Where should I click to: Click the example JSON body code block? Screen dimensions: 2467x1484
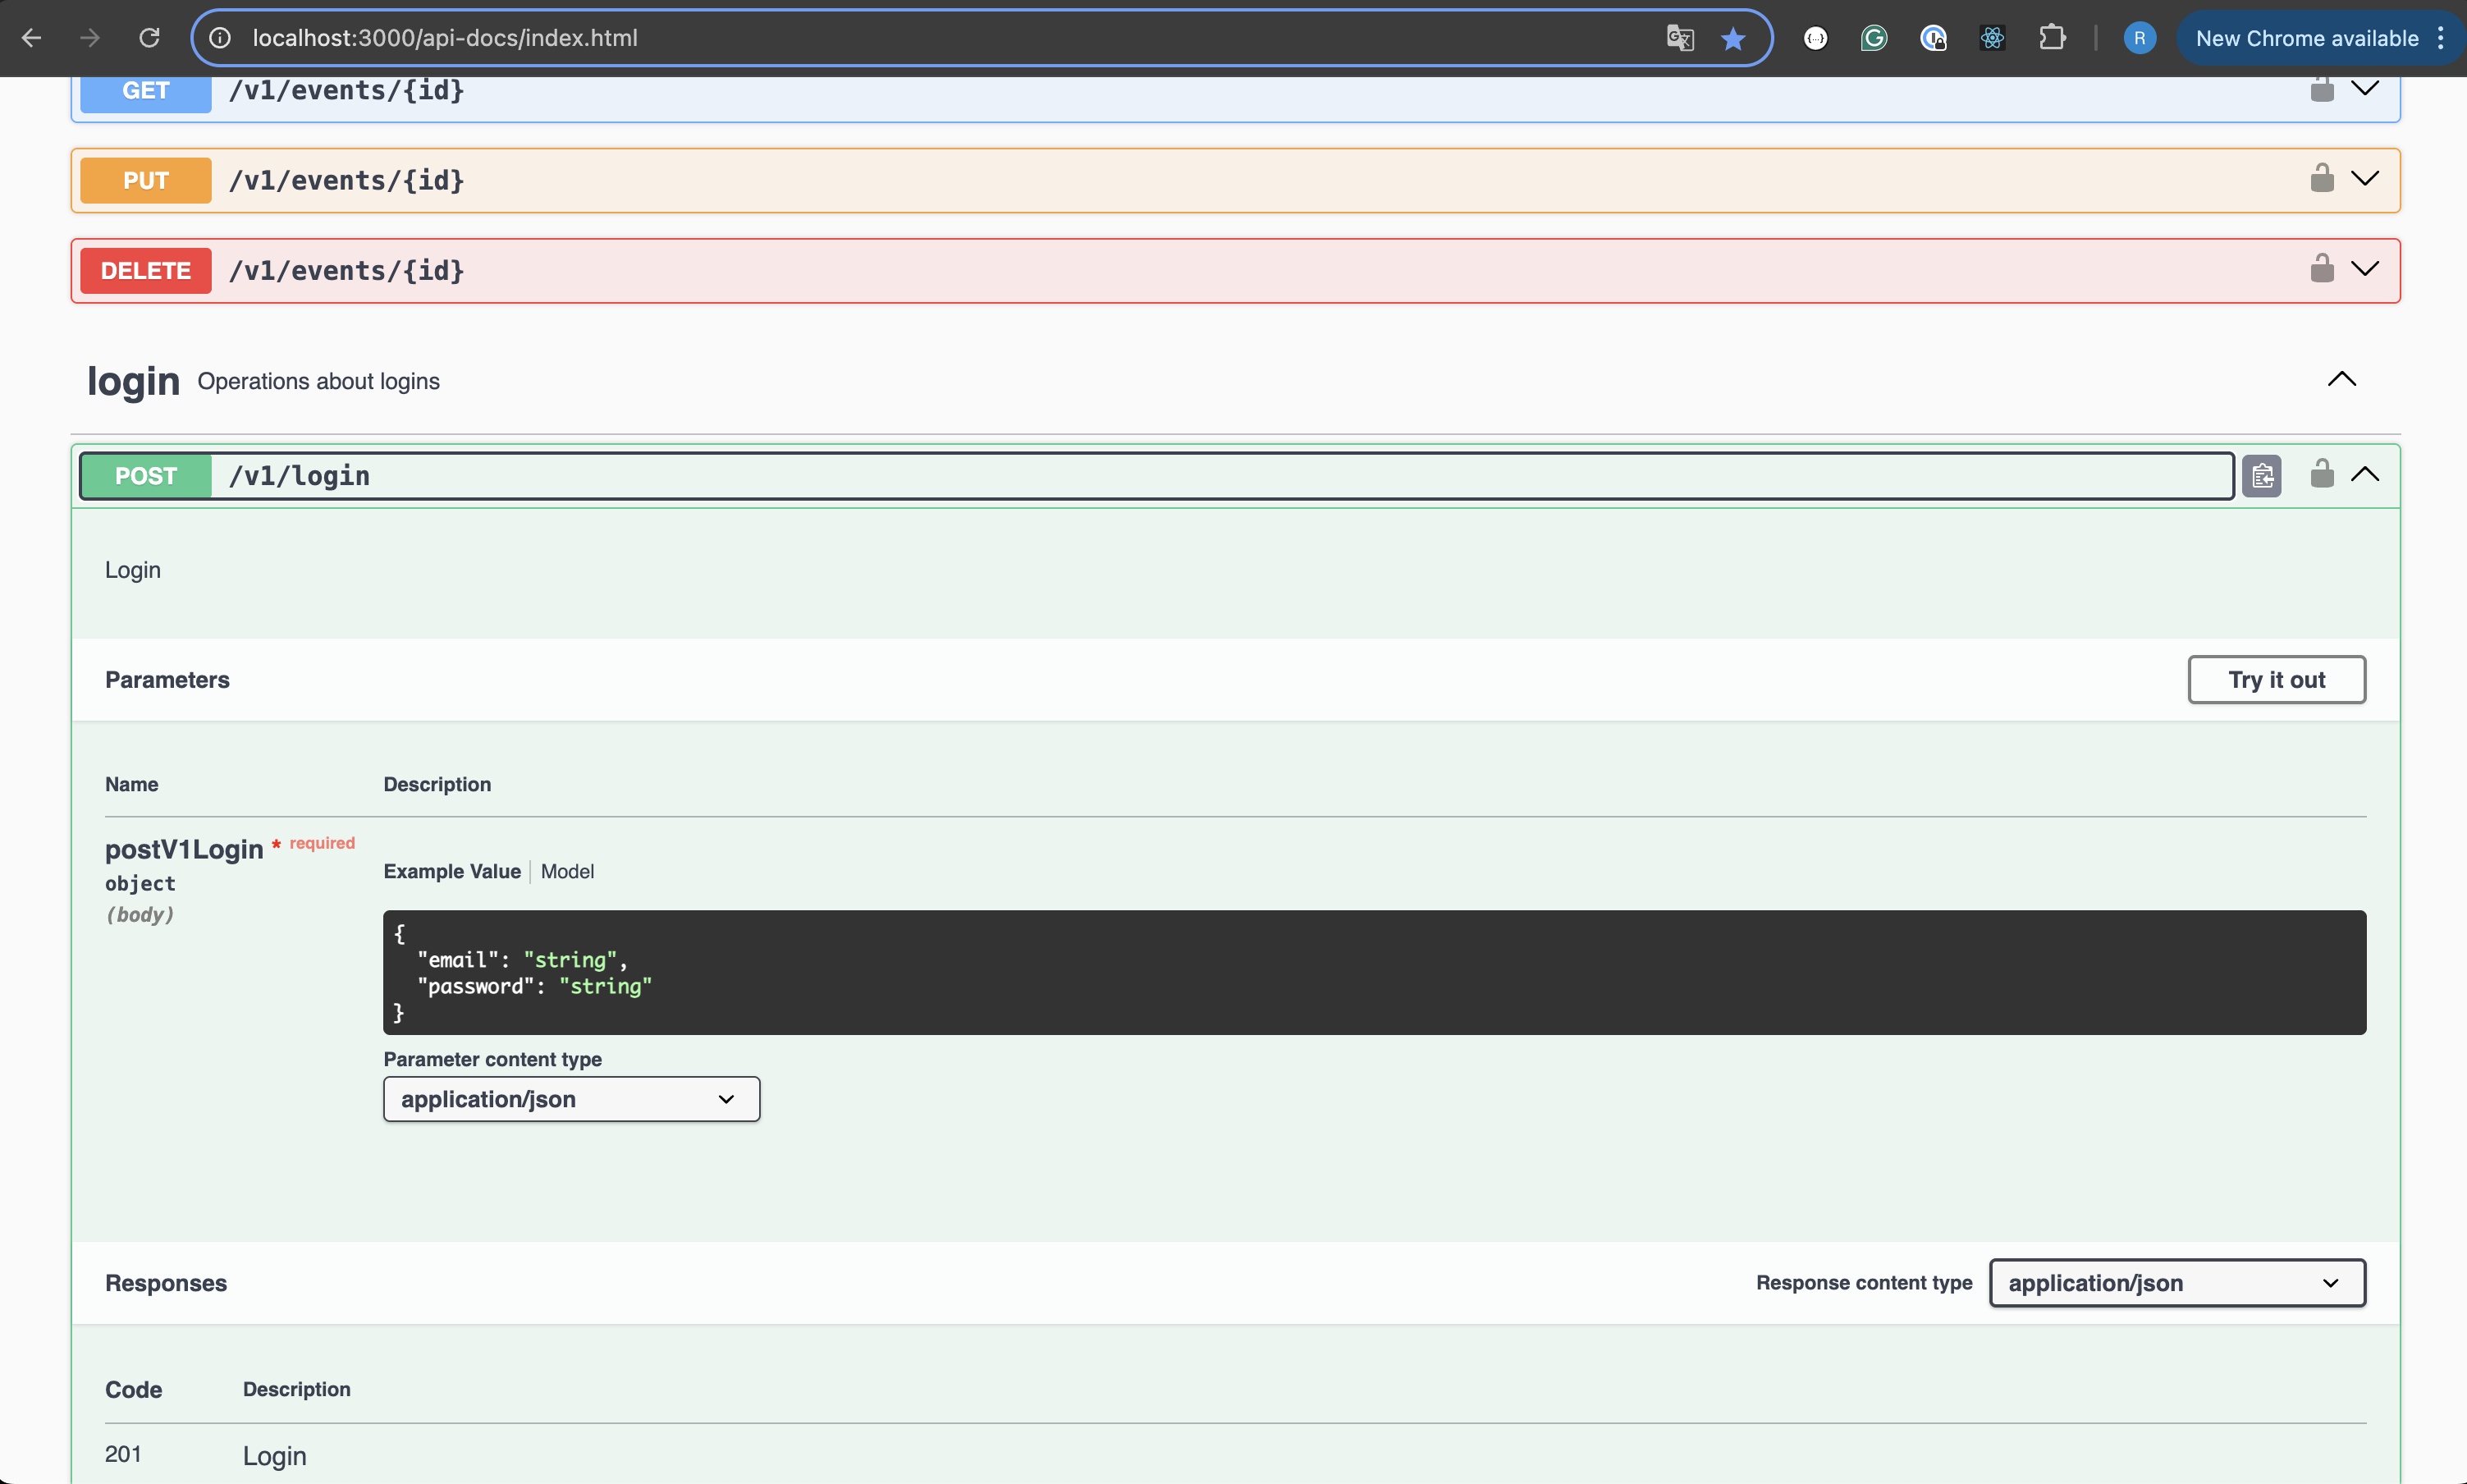(x=1375, y=972)
